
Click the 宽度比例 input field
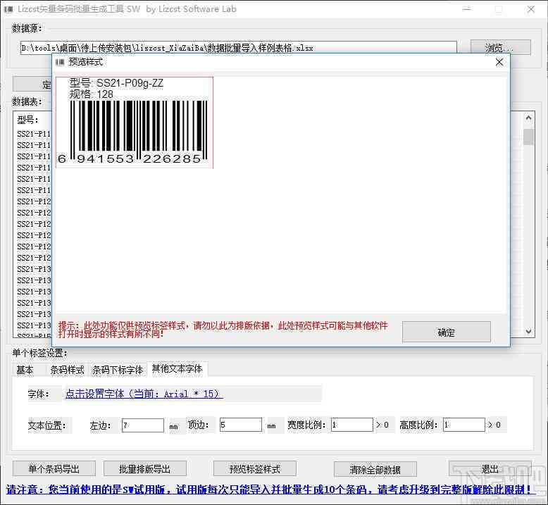point(352,425)
